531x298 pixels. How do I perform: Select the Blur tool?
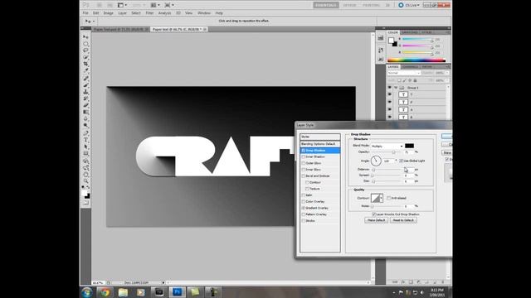85,119
